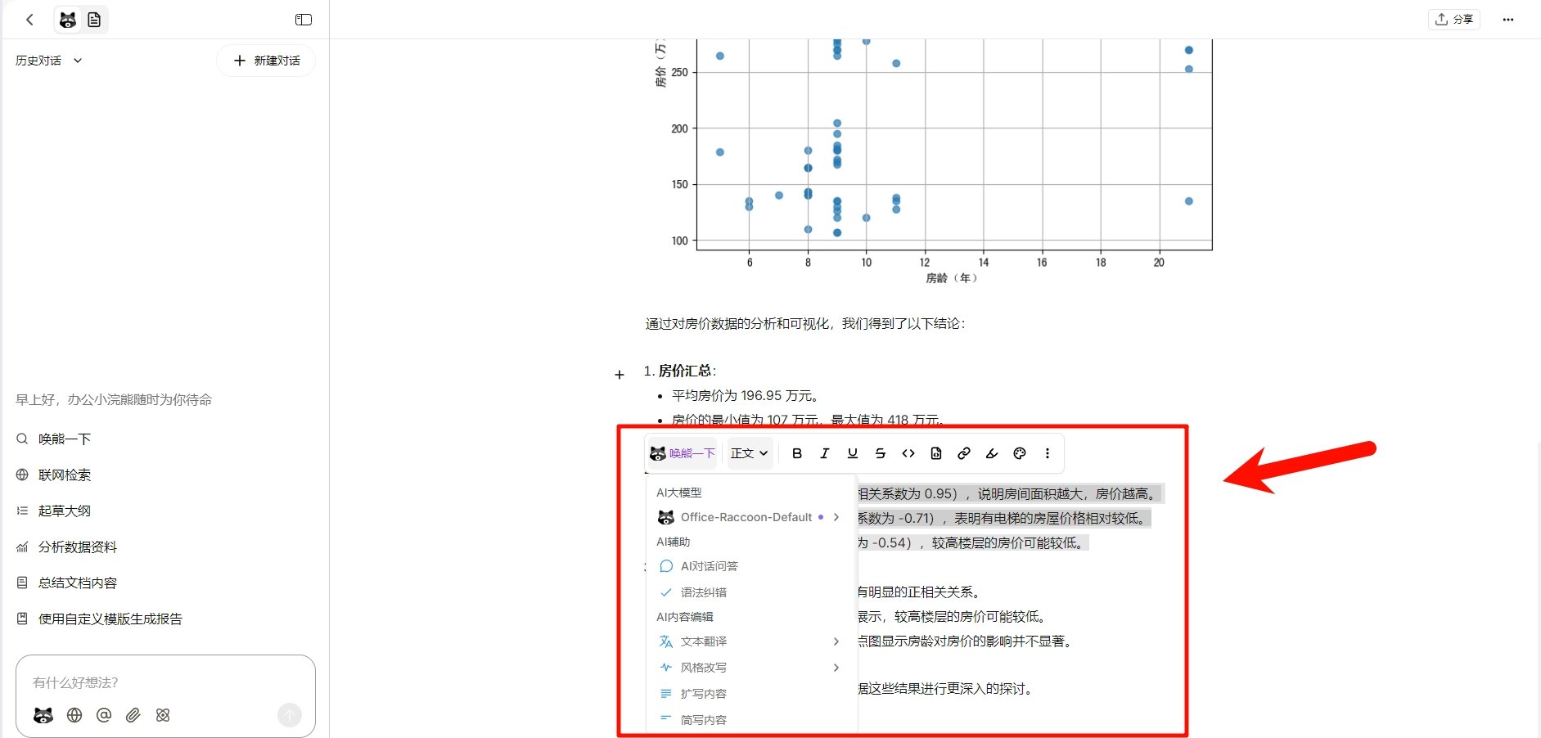Toggle the sidebar panel icon at top

coord(303,19)
